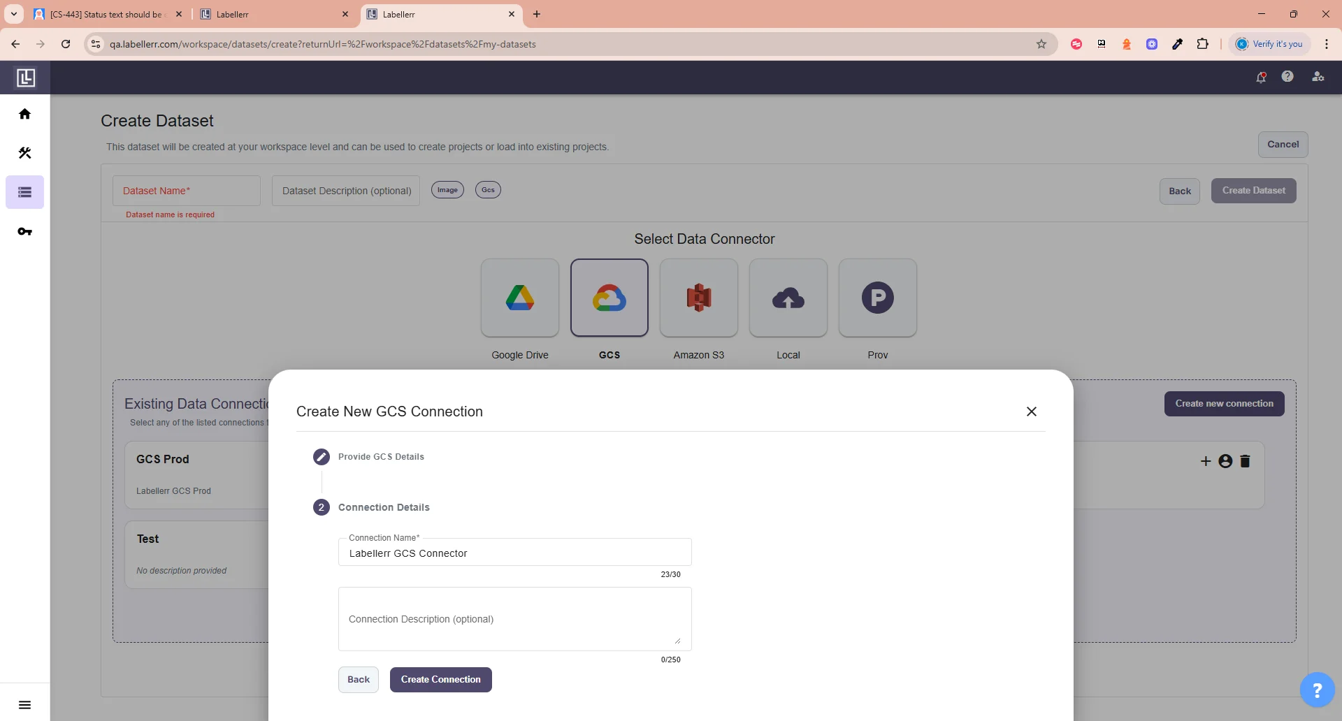Click the Gcs chip tag
1342x721 pixels.
click(488, 190)
